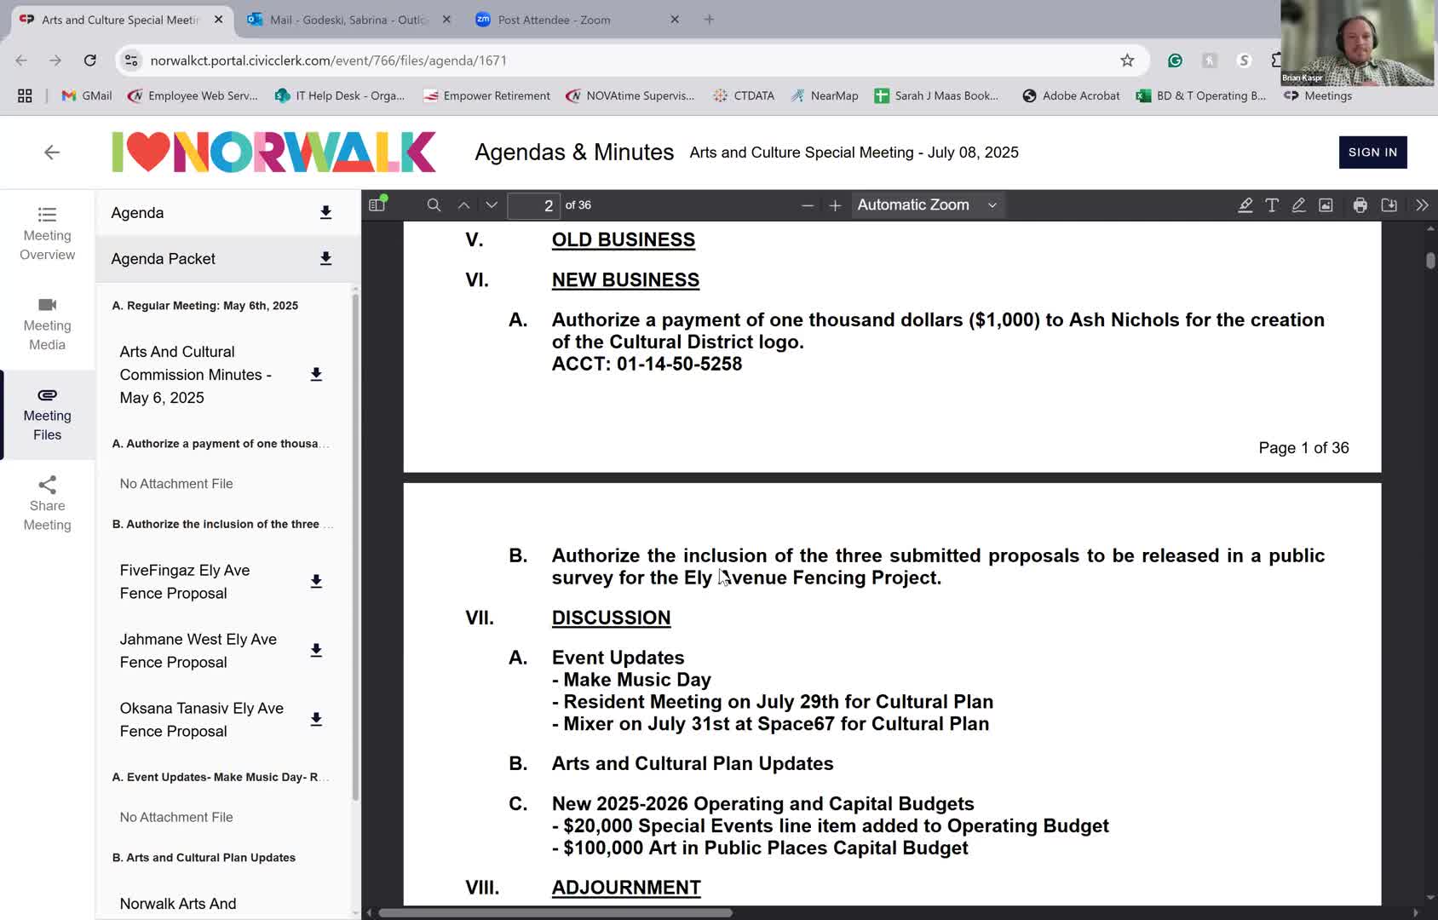Open the Empower Retirement bookmark
Image resolution: width=1438 pixels, height=920 pixels.
pos(486,95)
